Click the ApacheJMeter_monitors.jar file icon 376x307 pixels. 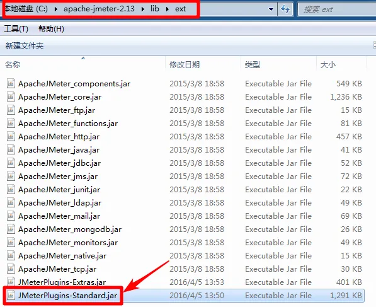click(11, 243)
